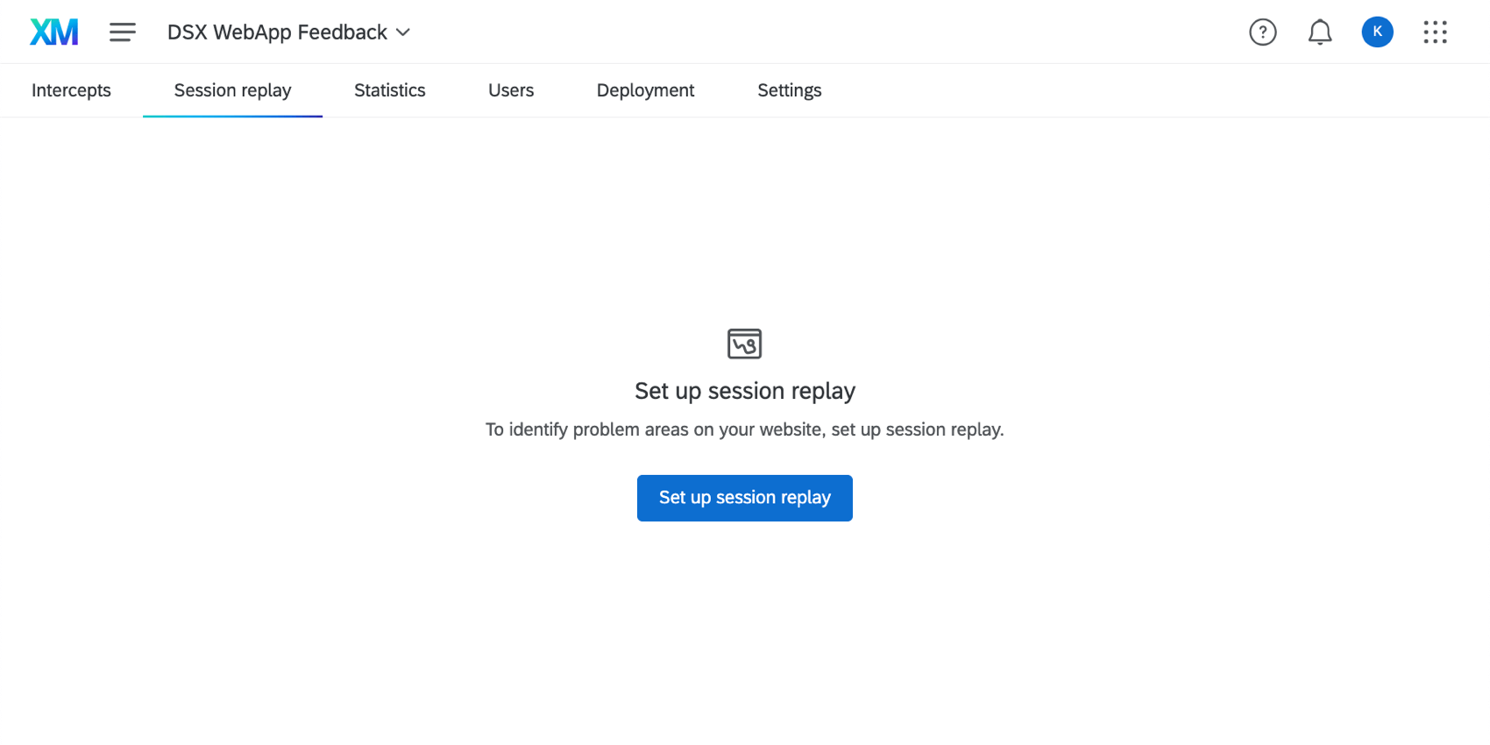The height and width of the screenshot is (745, 1490).
Task: Open the DSX WebApp Feedback project title
Action: click(x=277, y=32)
